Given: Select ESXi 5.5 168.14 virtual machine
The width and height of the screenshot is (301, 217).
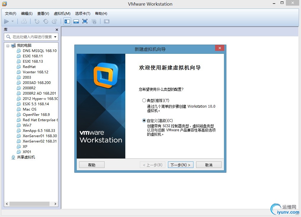Looking at the screenshot, I should point(36,104).
